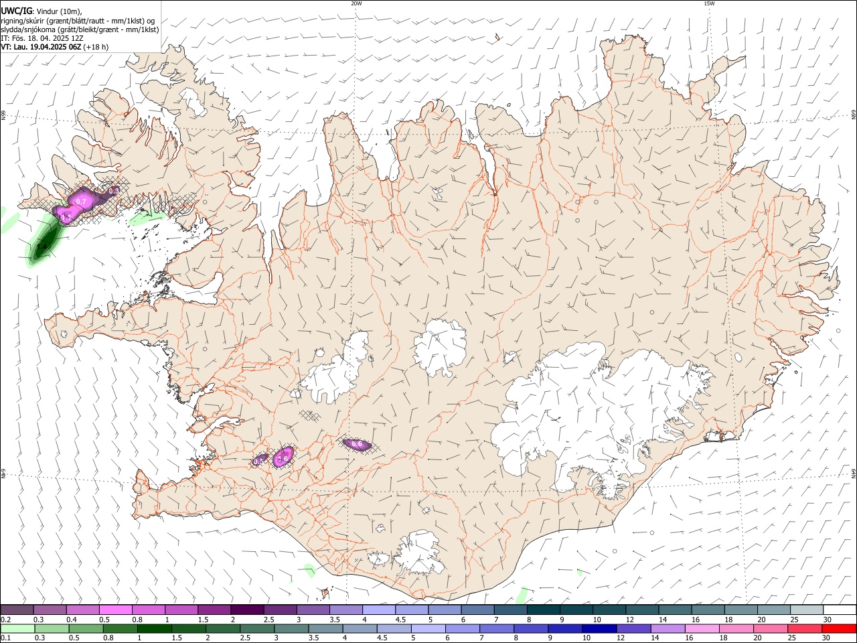Click the 0.3 snow value in the Westfjords
857x643 pixels.
click(114, 191)
